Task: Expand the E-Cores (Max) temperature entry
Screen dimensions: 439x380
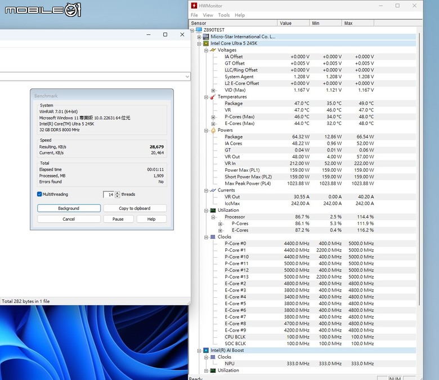Action: [x=213, y=124]
